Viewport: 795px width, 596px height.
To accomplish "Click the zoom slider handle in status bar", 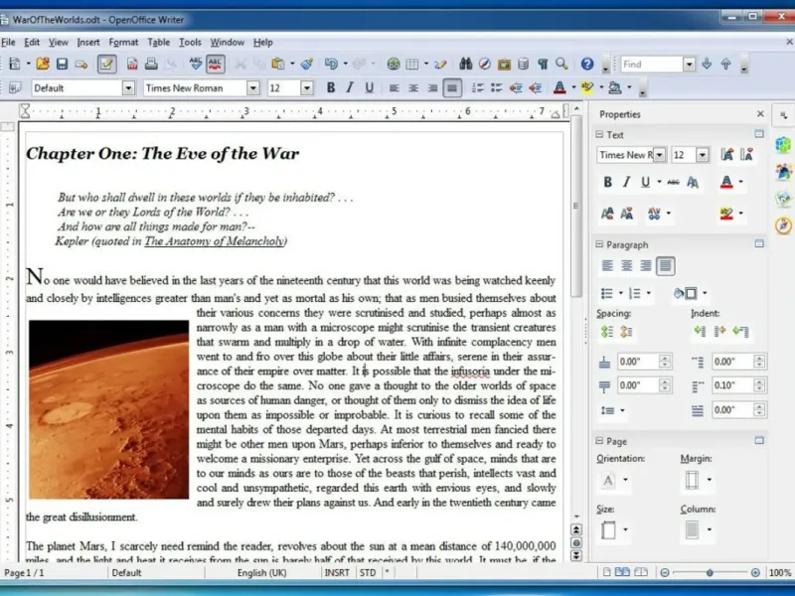I will [710, 573].
